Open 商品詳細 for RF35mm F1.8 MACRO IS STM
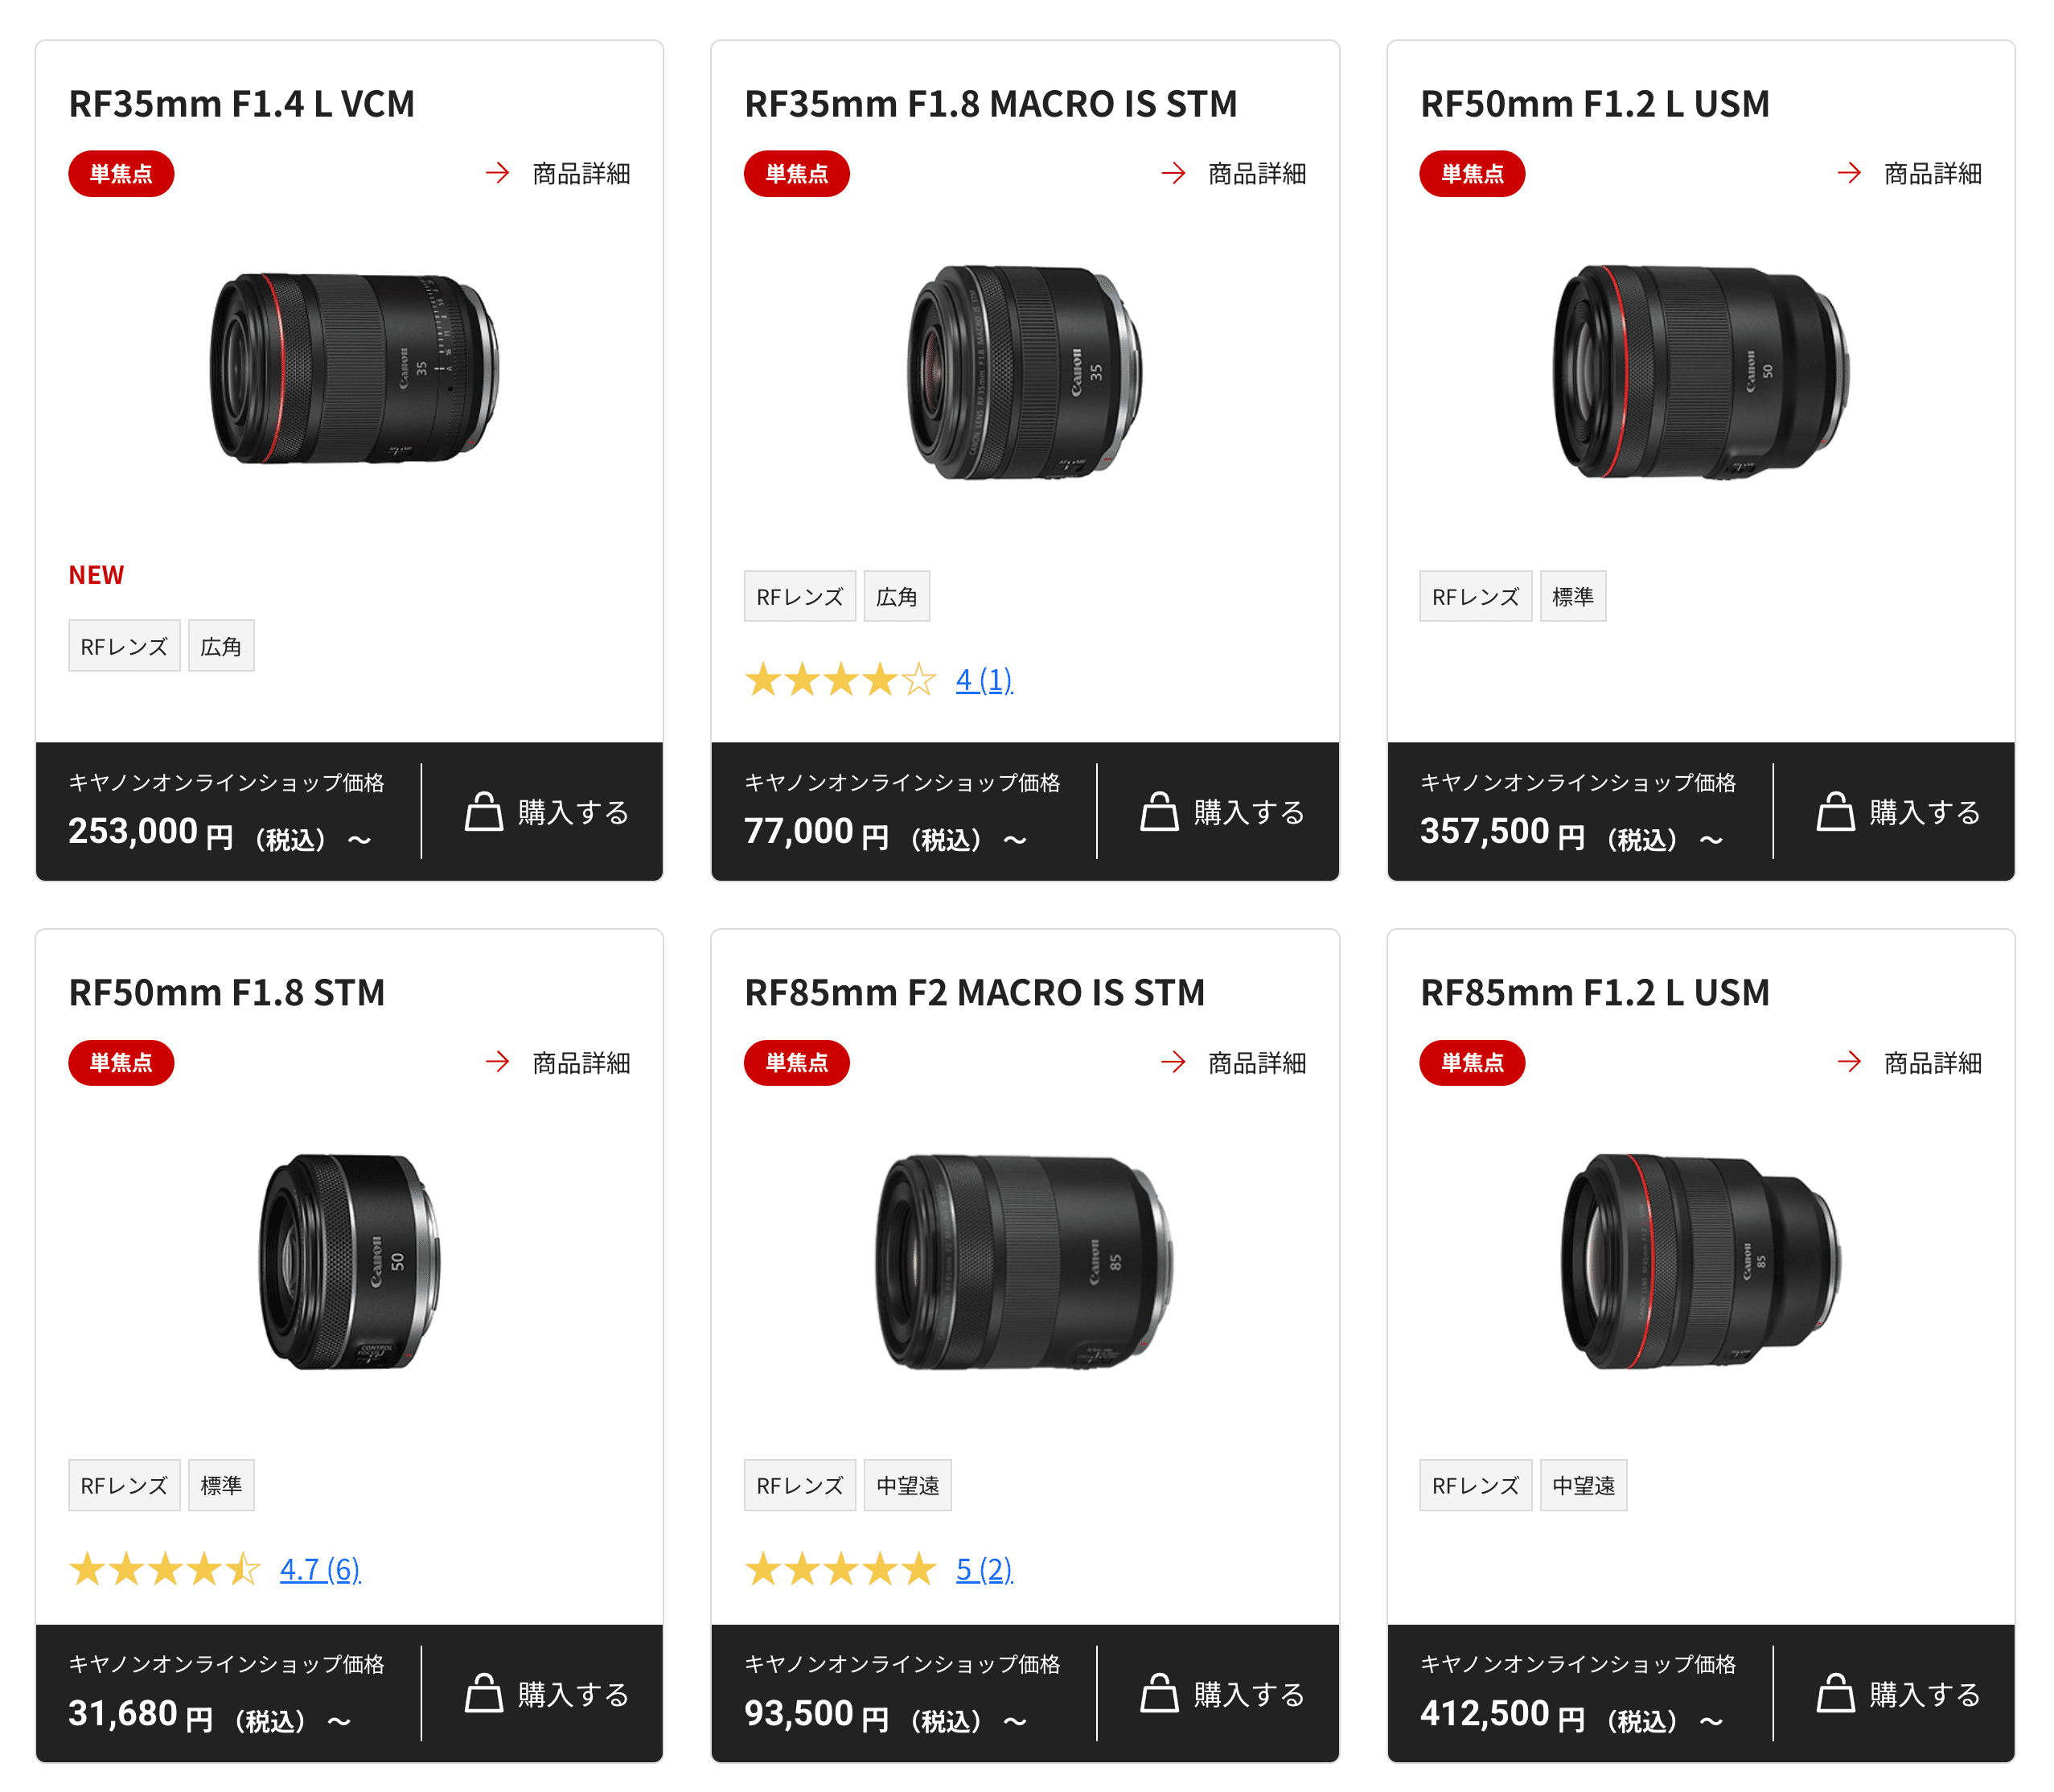The image size is (2054, 1792). click(1256, 174)
